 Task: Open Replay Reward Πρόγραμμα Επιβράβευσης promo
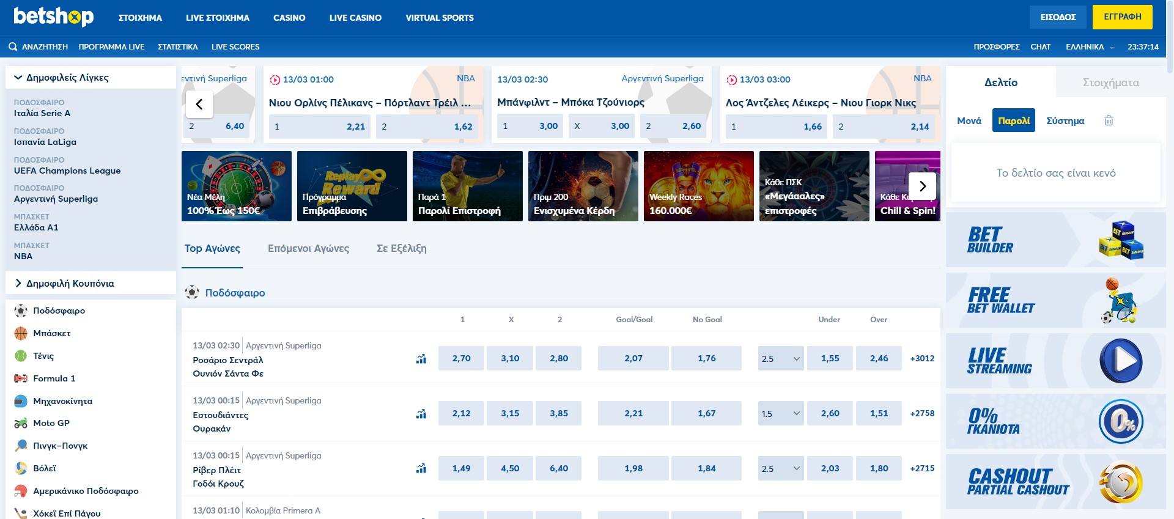point(352,186)
